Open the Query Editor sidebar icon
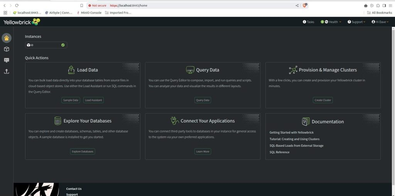The height and width of the screenshot is (196, 395). 7,60
